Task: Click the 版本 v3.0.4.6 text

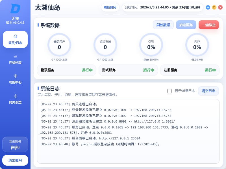Action: click(15, 23)
